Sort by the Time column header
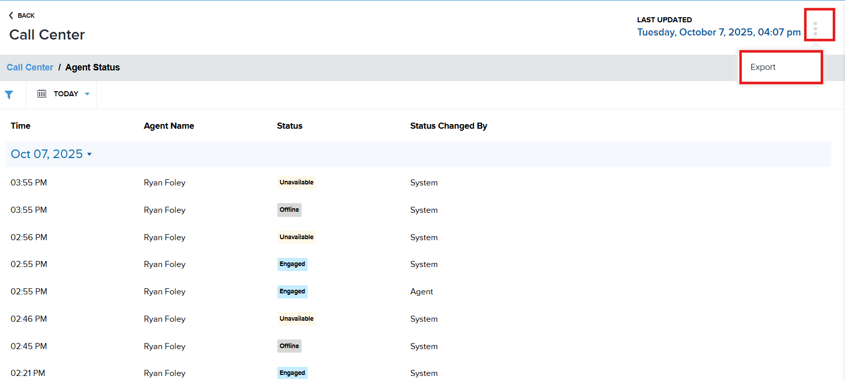Viewport: 845px width, 380px height. coord(21,126)
